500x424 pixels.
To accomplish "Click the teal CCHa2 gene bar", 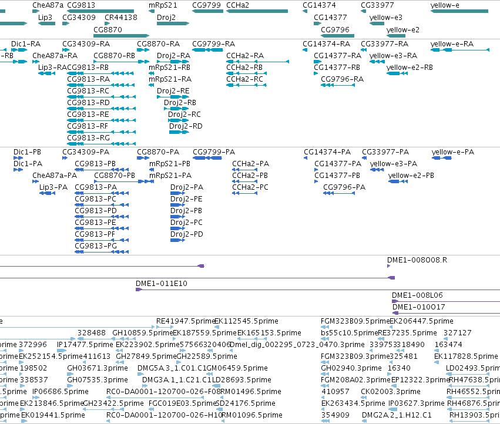I will [x=257, y=11].
